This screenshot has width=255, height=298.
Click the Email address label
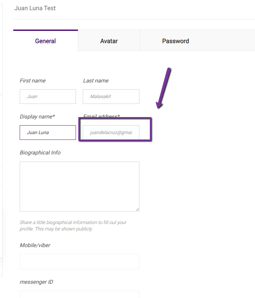pyautogui.click(x=101, y=117)
